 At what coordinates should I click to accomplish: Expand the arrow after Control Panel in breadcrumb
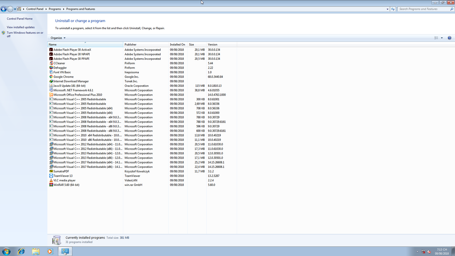(46, 9)
